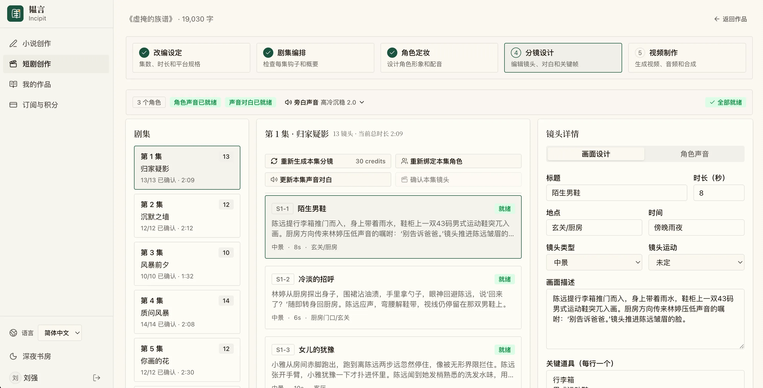
Task: Click the 全部就绪 status badge
Action: pos(726,102)
